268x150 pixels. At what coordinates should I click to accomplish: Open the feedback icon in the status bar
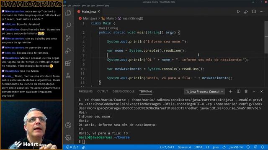[255, 147]
